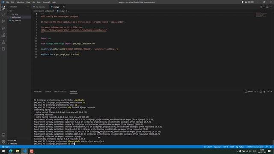Change encoding via UTF-8 status item
Screen dimensions: 274x154
[226, 147]
